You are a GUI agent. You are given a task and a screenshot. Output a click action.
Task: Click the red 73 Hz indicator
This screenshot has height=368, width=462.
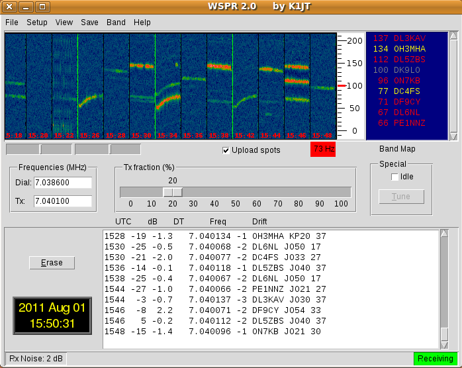coord(323,149)
